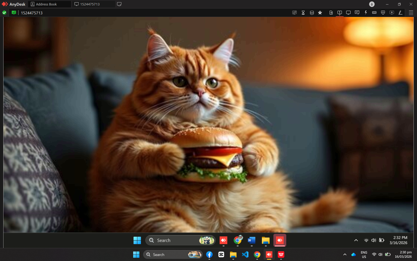Click the remote volume tray icon
The width and height of the screenshot is (417, 261).
(374, 240)
